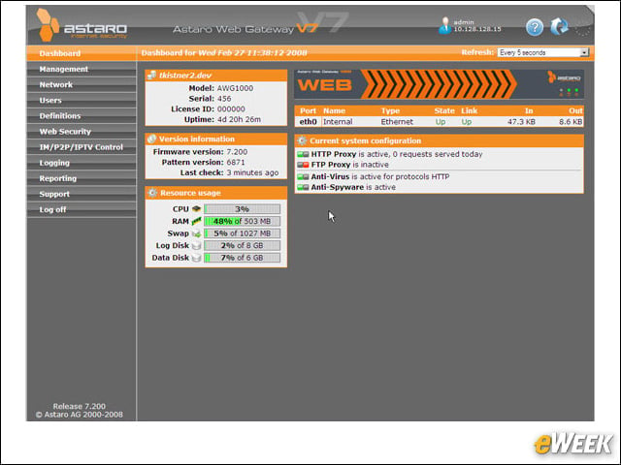The image size is (621, 465).
Task: Click the RAM memory stick icon
Action: [x=196, y=221]
